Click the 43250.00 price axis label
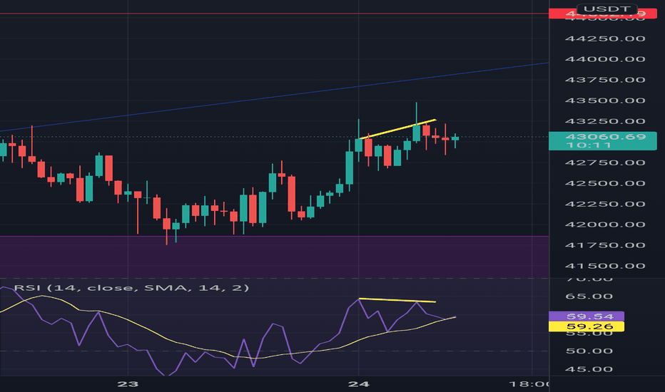Viewport: 665px width, 392px height. tap(605, 121)
